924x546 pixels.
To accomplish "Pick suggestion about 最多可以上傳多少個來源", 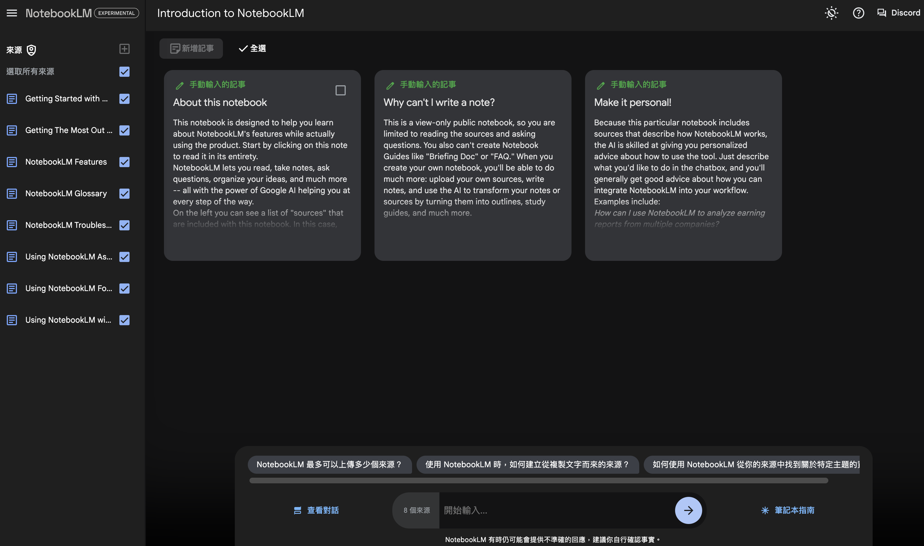I will [x=329, y=465].
